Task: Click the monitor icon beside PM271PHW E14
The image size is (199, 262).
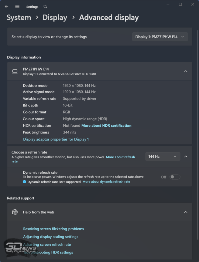Action: coord(15,71)
